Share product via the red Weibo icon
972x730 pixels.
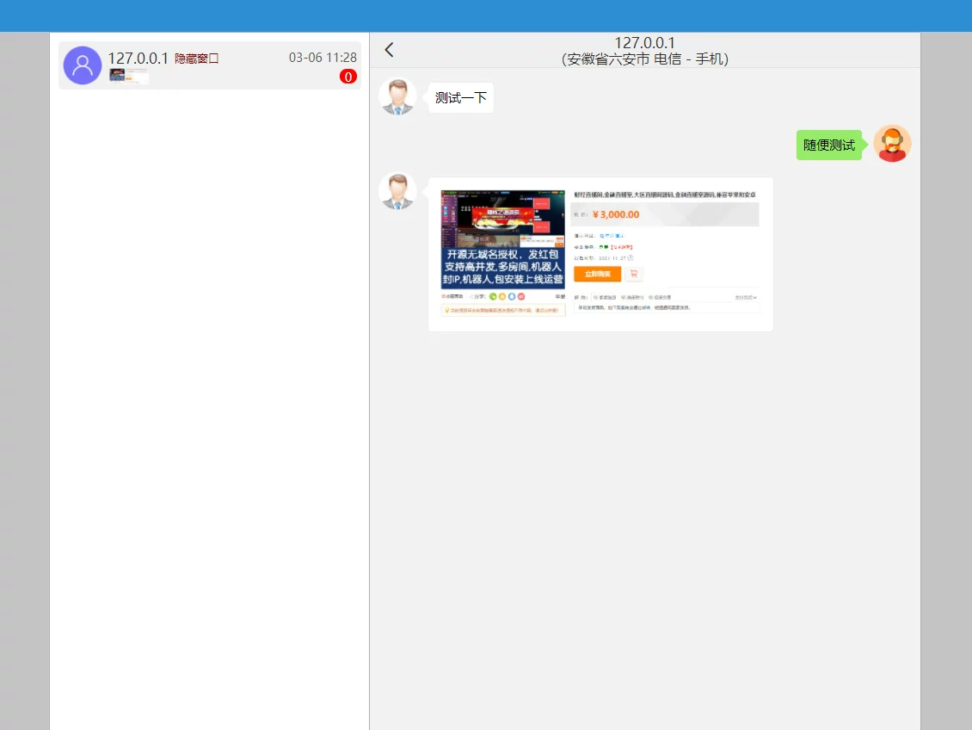pos(521,297)
